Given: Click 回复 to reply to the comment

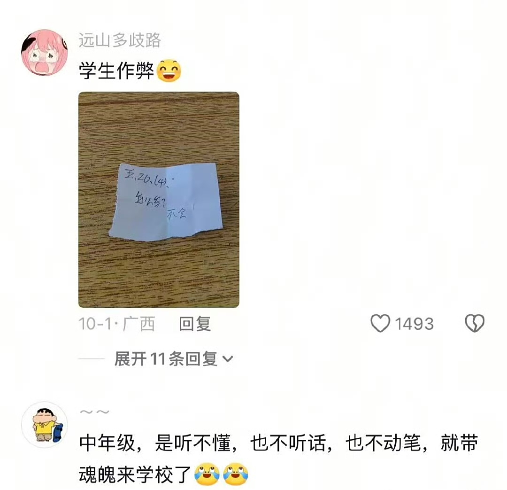Looking at the screenshot, I should coord(195,324).
